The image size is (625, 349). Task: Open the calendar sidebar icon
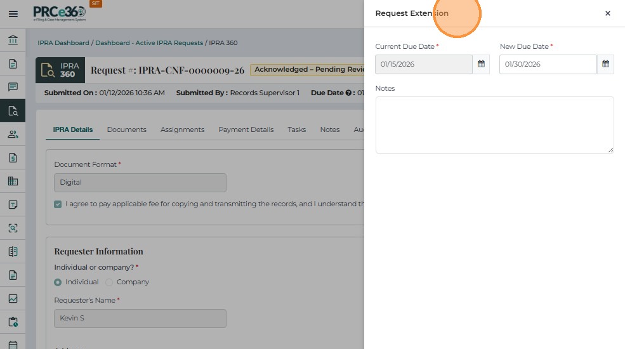point(13,345)
